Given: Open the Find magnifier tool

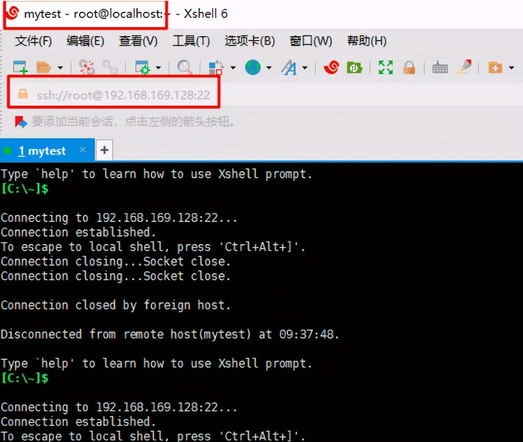Looking at the screenshot, I should click(185, 67).
